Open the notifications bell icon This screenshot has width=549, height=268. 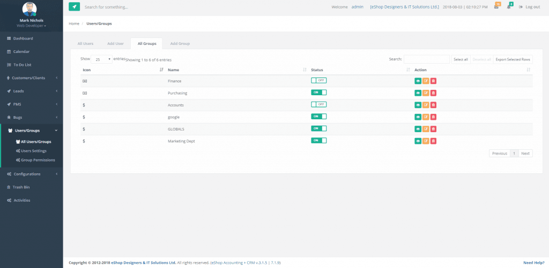[x=509, y=7]
